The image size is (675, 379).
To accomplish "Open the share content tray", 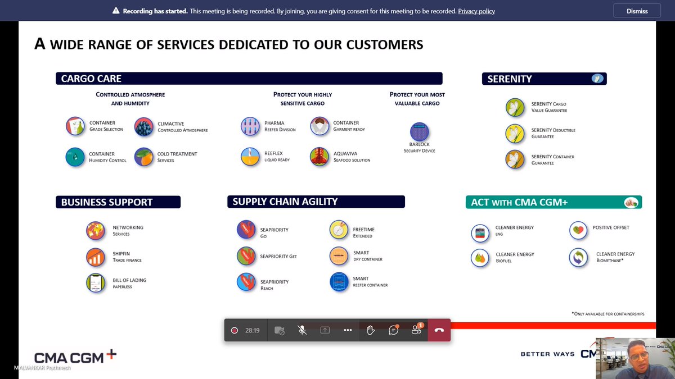I will click(x=325, y=331).
